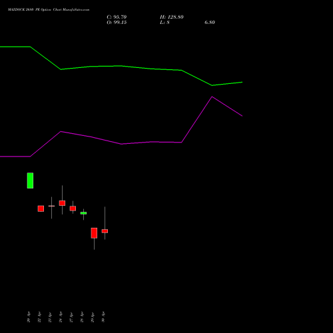Click the 30 Apr date axis label

pos(103,317)
